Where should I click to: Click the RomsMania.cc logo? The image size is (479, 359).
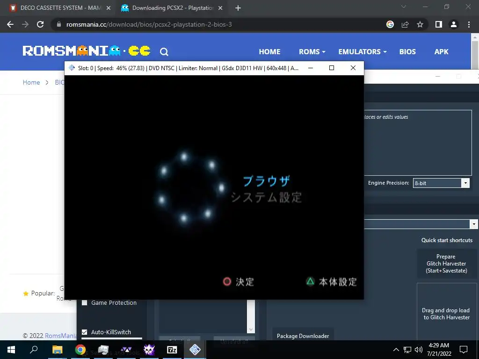(87, 51)
